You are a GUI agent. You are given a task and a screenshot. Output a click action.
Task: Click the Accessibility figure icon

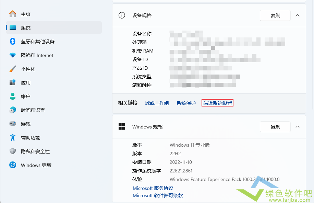13,137
